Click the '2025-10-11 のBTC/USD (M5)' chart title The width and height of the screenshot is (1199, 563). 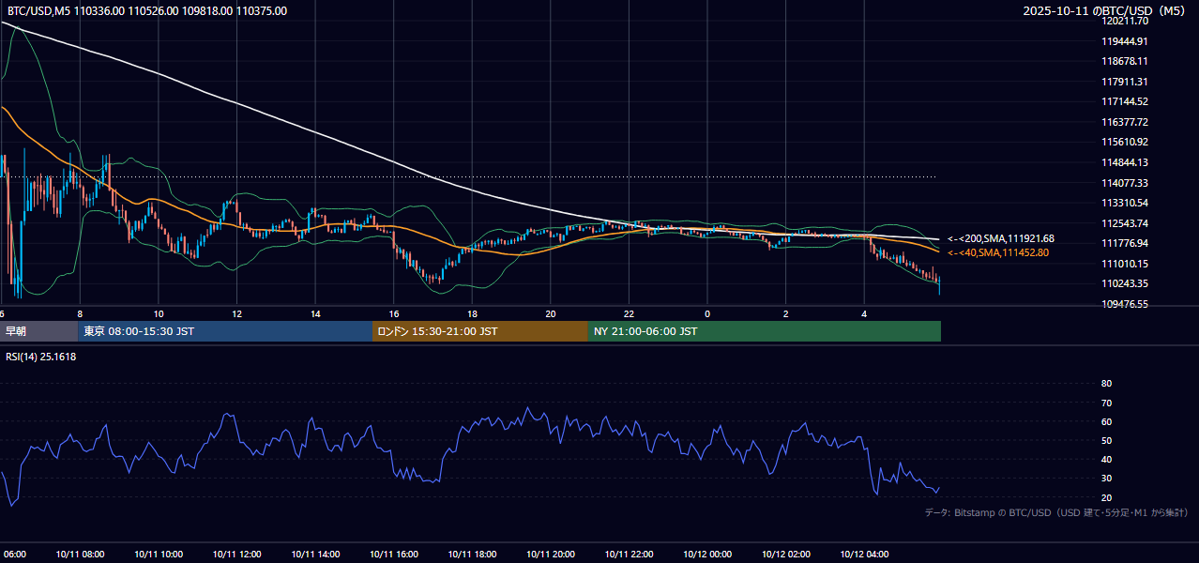tap(1105, 11)
